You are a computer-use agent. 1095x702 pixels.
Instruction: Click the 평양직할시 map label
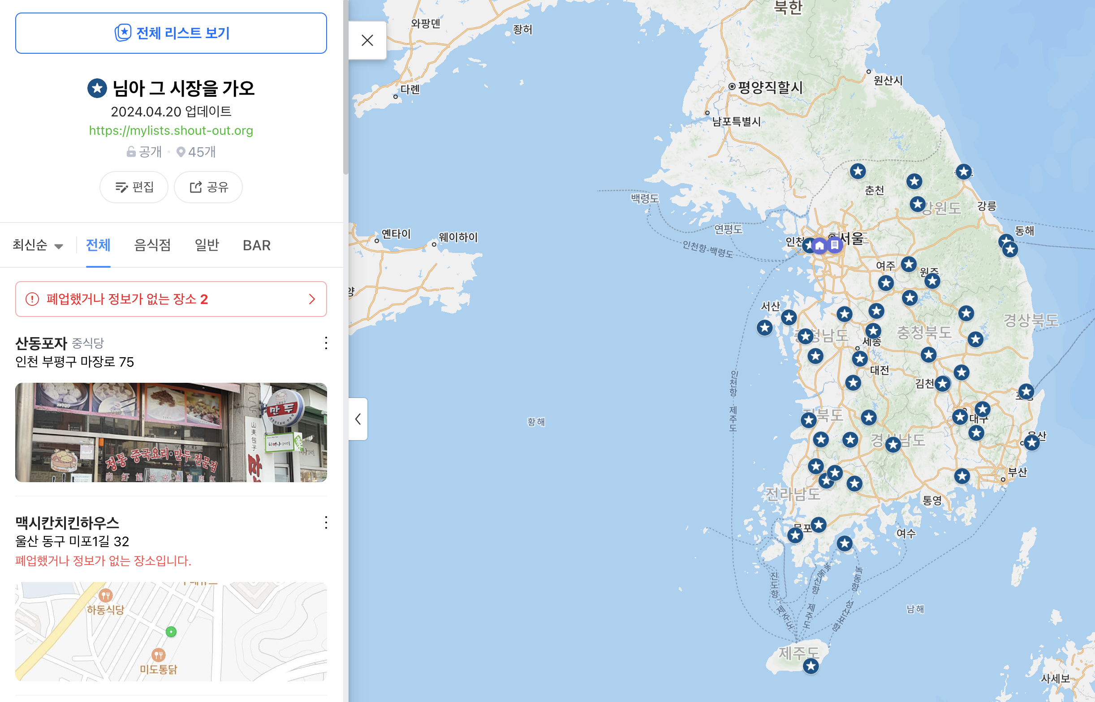pos(770,87)
